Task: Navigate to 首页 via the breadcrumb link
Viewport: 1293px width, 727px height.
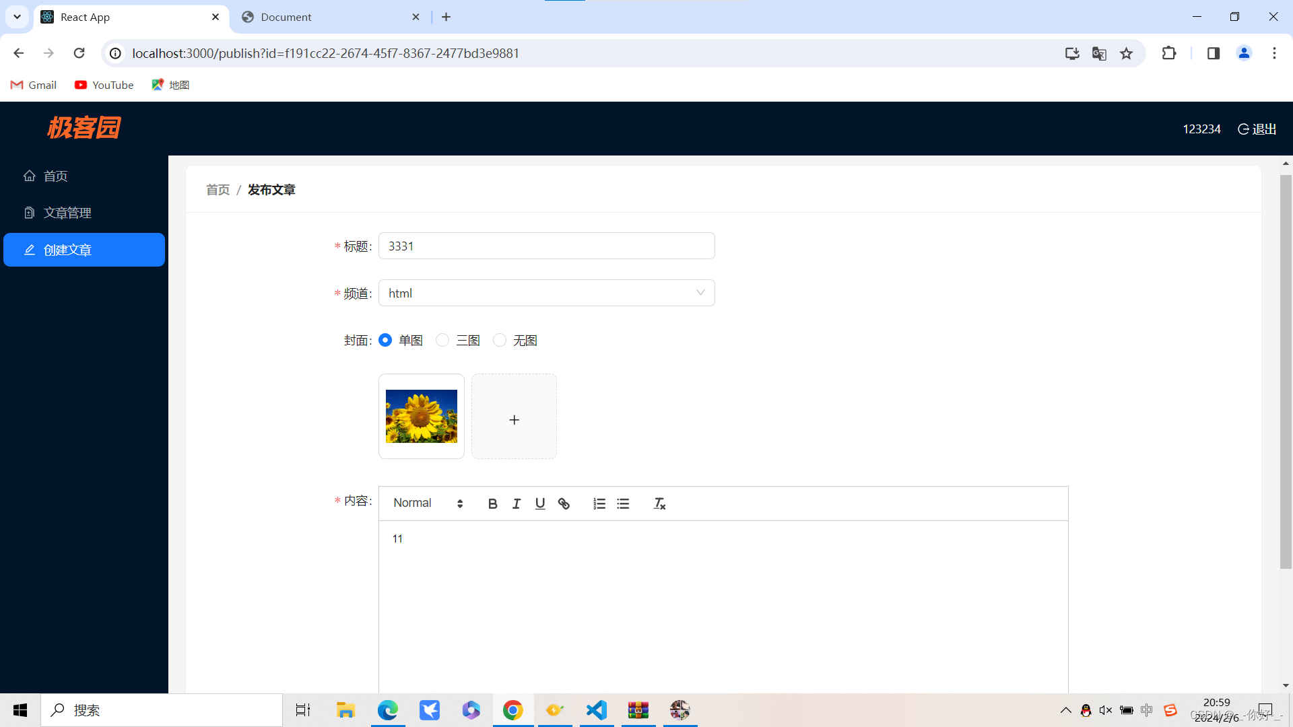Action: coord(217,189)
